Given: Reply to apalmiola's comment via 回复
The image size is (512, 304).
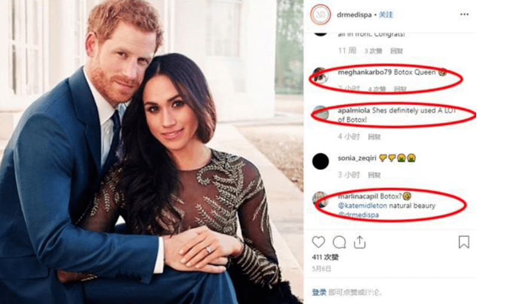Looking at the screenshot, I should click(x=374, y=137).
